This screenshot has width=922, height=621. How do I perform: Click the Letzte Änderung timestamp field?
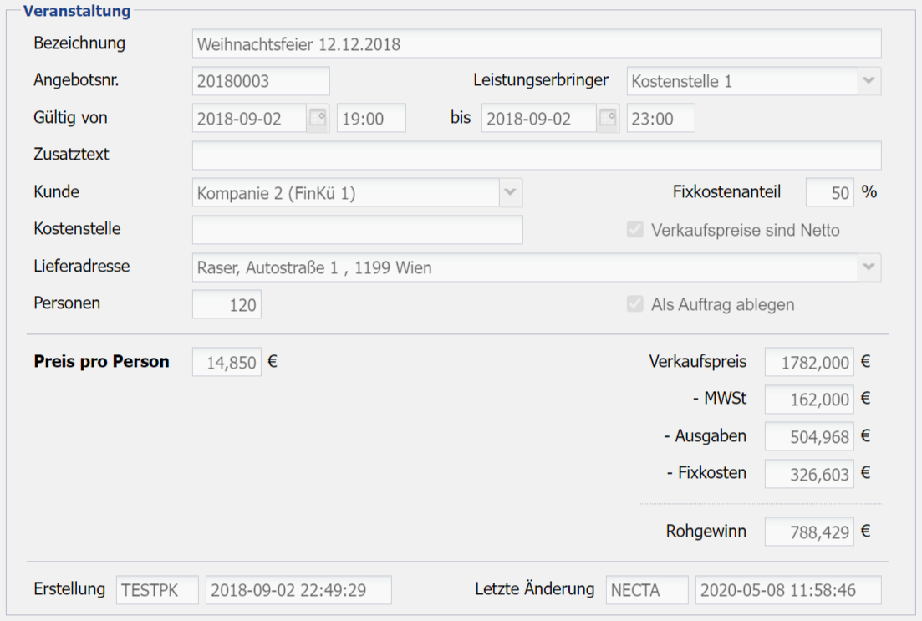click(787, 590)
